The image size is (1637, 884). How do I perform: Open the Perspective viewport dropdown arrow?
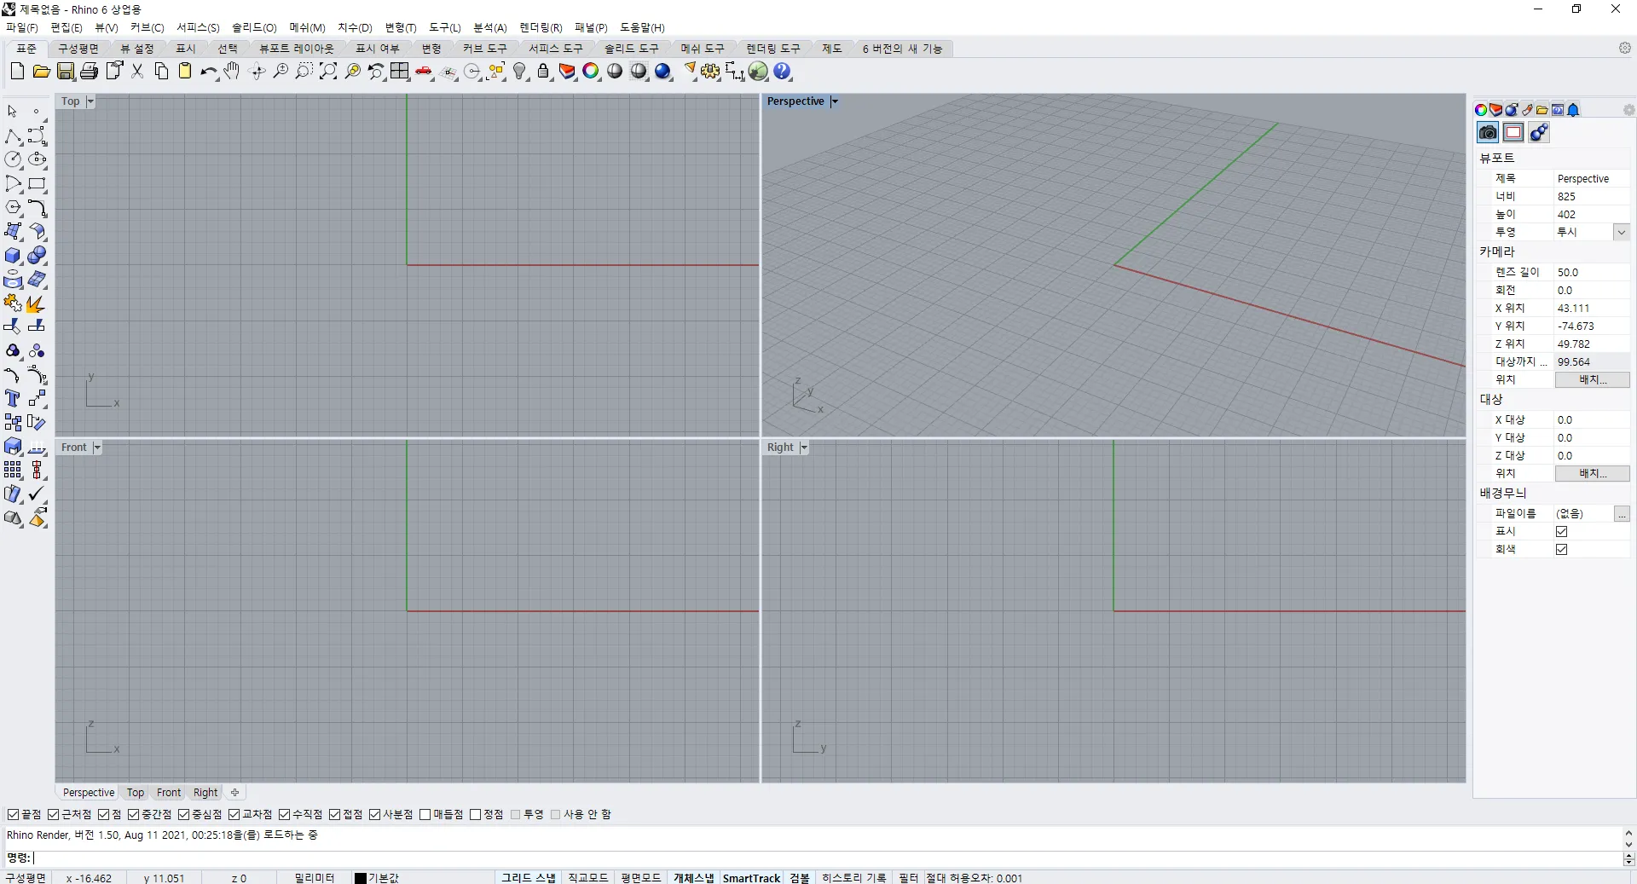835,101
